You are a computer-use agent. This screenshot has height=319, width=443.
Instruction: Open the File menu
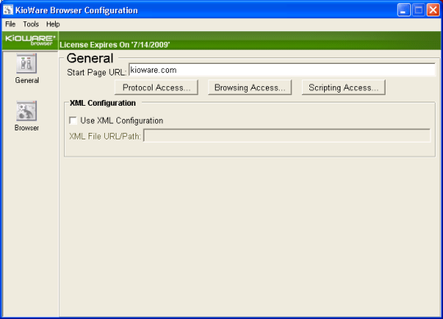11,25
